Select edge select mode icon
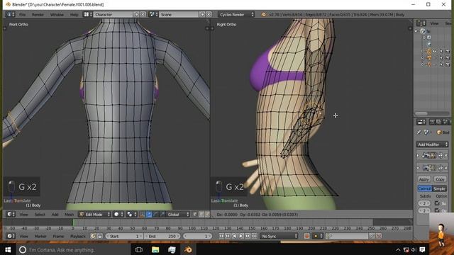 [x=201, y=214]
